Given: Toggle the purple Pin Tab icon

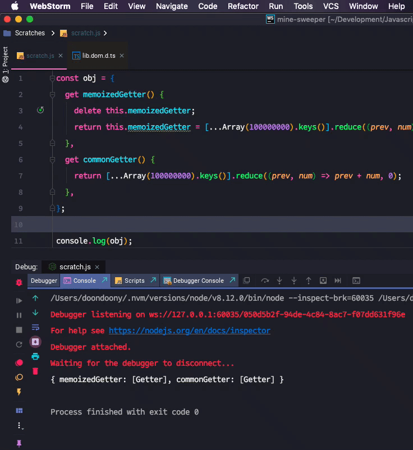Looking at the screenshot, I should point(19,443).
